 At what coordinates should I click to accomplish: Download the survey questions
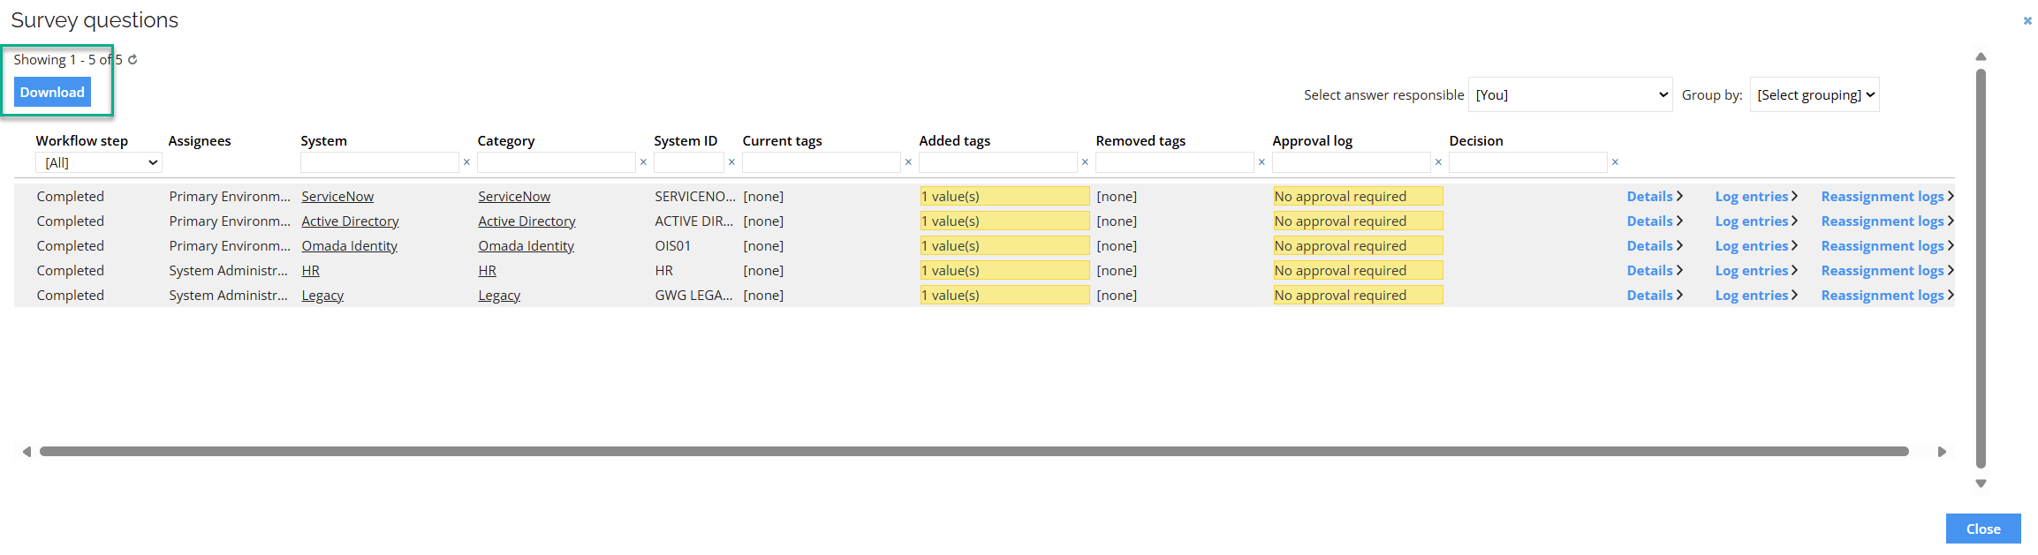(x=52, y=92)
